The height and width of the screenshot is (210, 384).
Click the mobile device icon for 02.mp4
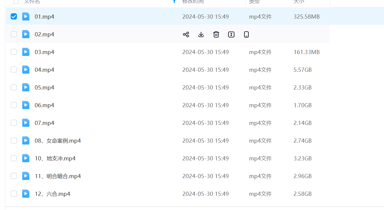pos(246,35)
